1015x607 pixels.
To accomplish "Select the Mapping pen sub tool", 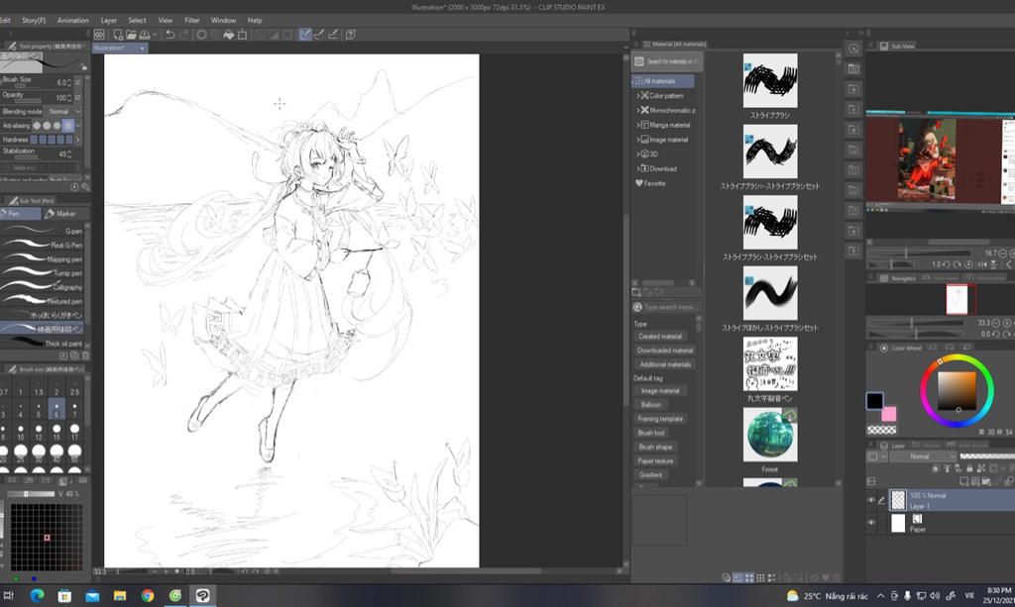I will tap(42, 258).
